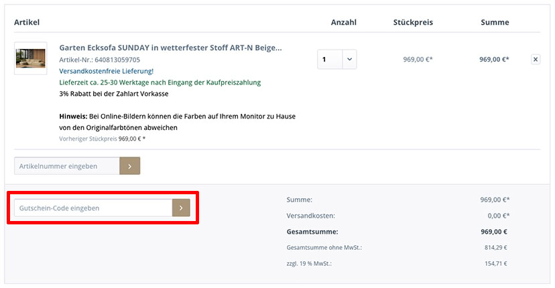Viewport: 555px width, 288px height.
Task: Open the quantity dropdown showing 1
Action: 337,60
